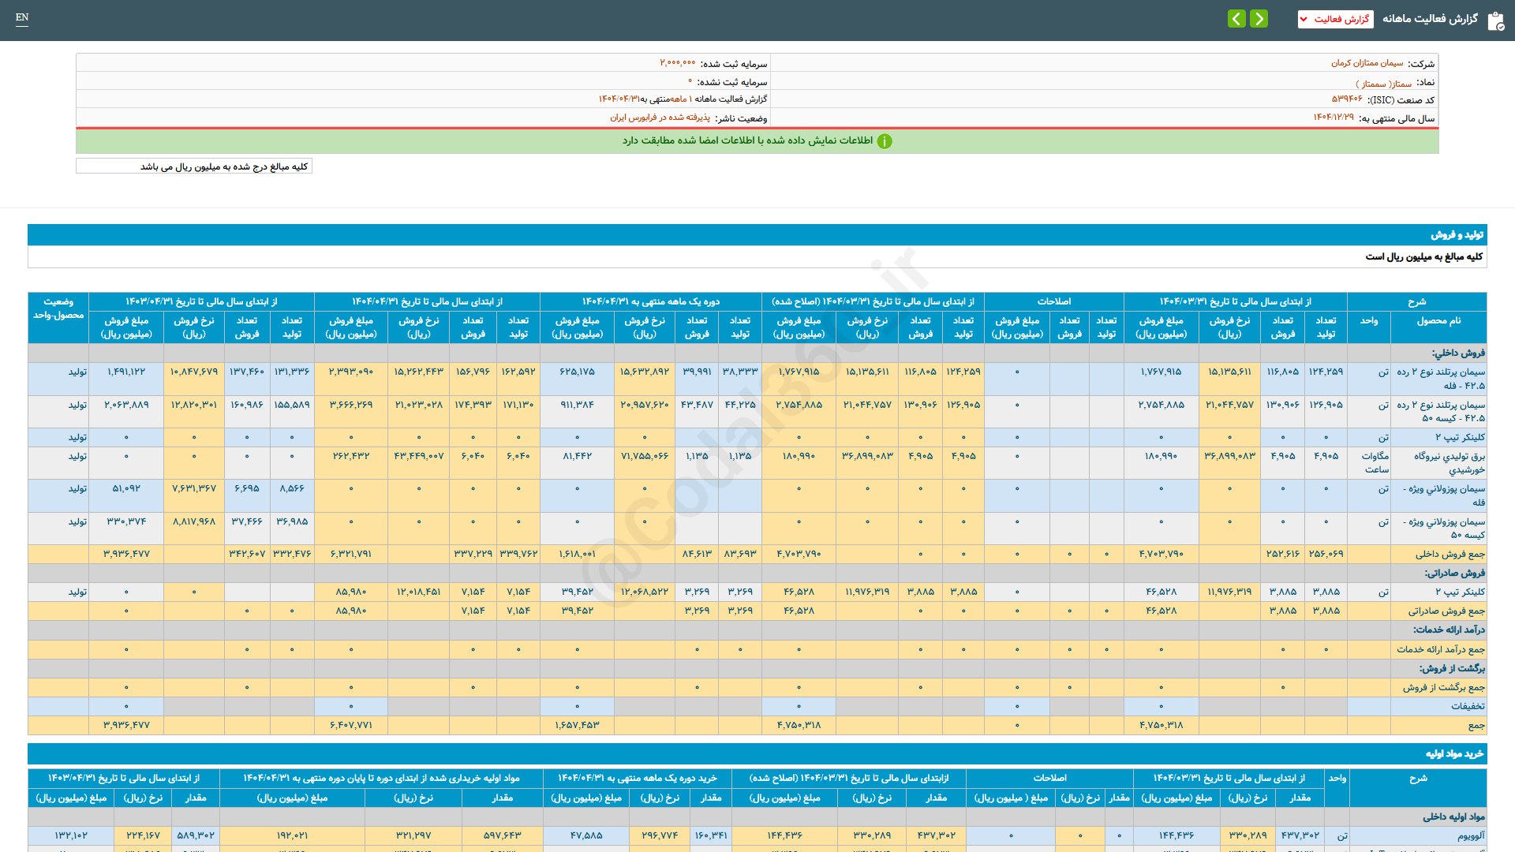Open the گزارش فعالیت dropdown
Image resolution: width=1515 pixels, height=852 pixels.
coord(1335,19)
